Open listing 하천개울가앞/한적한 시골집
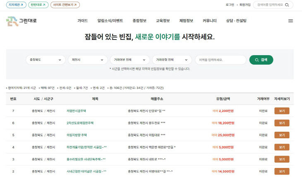Viewport: 302px width, 177px height. click(86, 147)
